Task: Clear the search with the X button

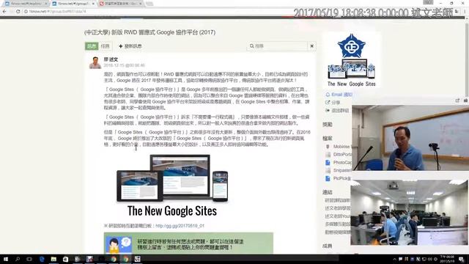Action: [x=312, y=46]
